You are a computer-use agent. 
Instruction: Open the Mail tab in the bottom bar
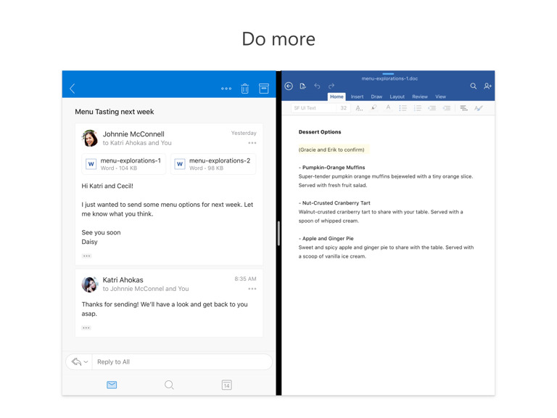[x=112, y=385]
